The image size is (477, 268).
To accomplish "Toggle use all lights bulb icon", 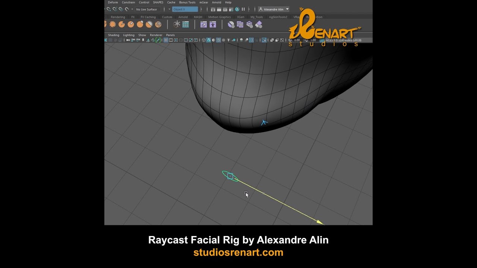I will coord(228,40).
